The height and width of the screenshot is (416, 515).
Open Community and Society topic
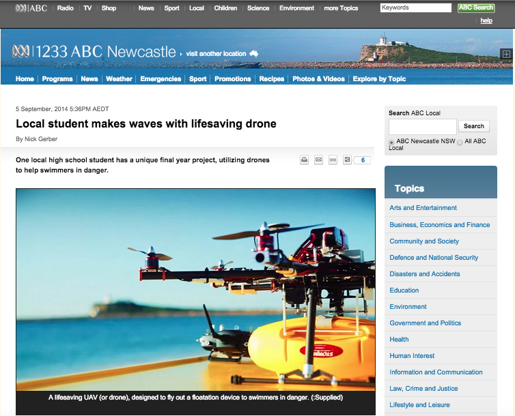pyautogui.click(x=424, y=241)
